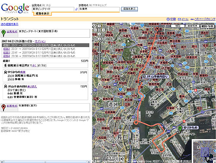Click the map recenter button between arrows
Screen dimensions: 216x163
(99, 30)
